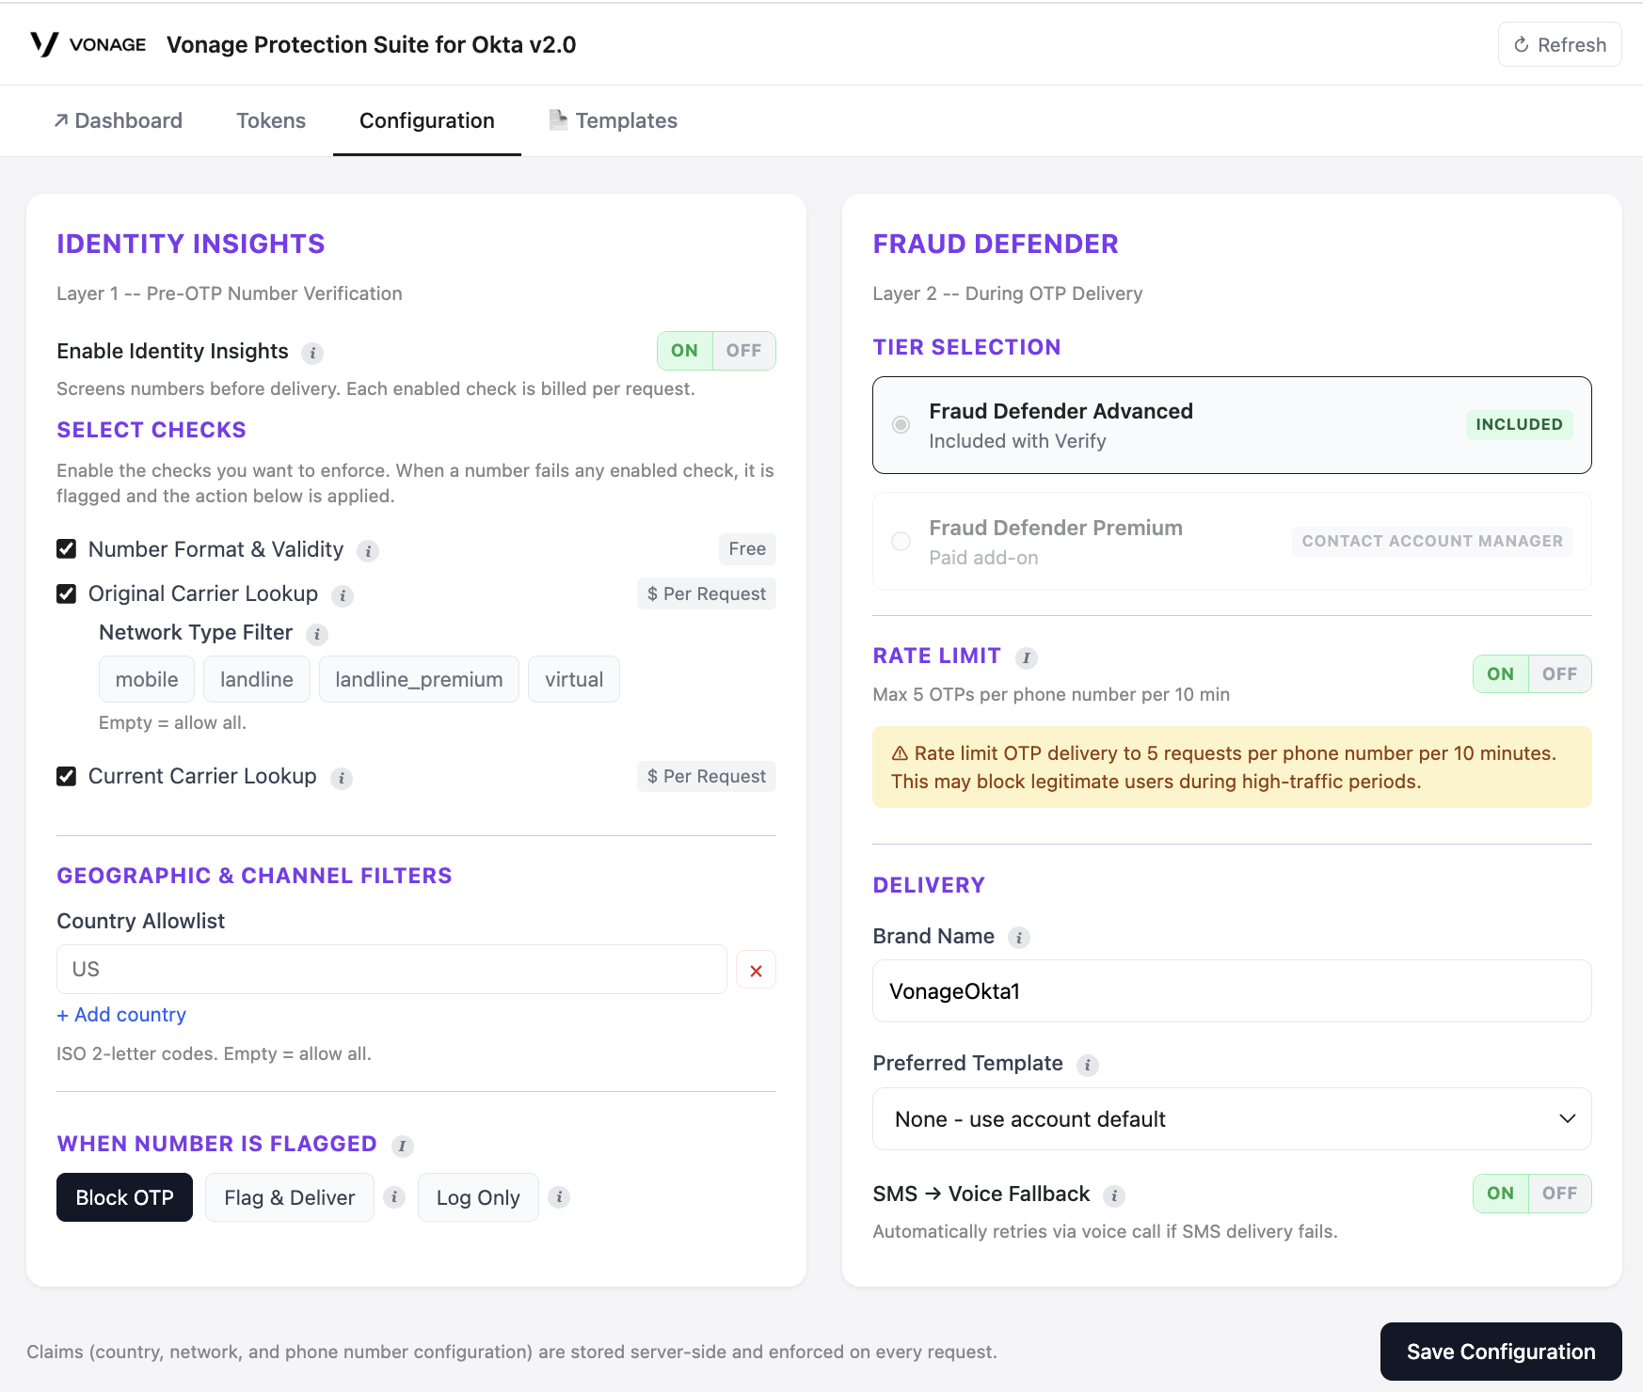Image resolution: width=1643 pixels, height=1392 pixels.
Task: Uncheck Original Carrier Lookup checkbox
Action: pyautogui.click(x=66, y=593)
